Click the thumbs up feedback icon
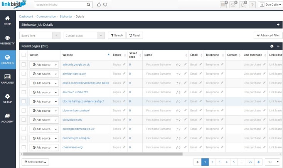The width and height of the screenshot is (283, 168). coord(99,5)
